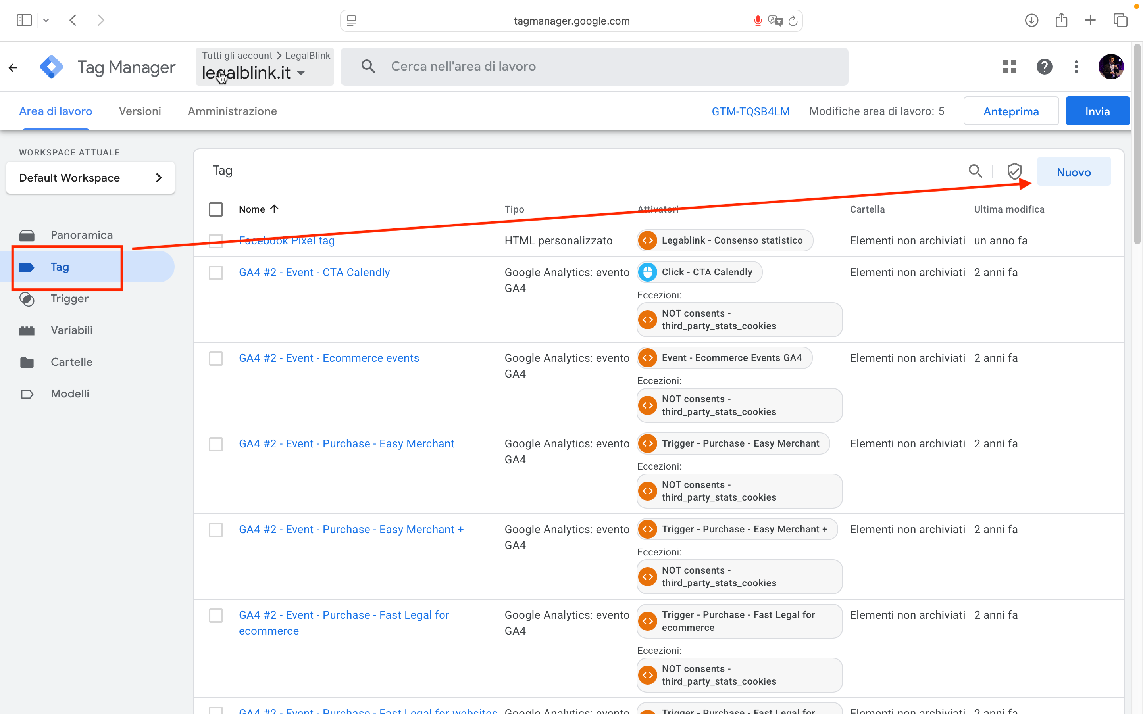The width and height of the screenshot is (1143, 714).
Task: Click the Nuovo button
Action: (x=1073, y=172)
